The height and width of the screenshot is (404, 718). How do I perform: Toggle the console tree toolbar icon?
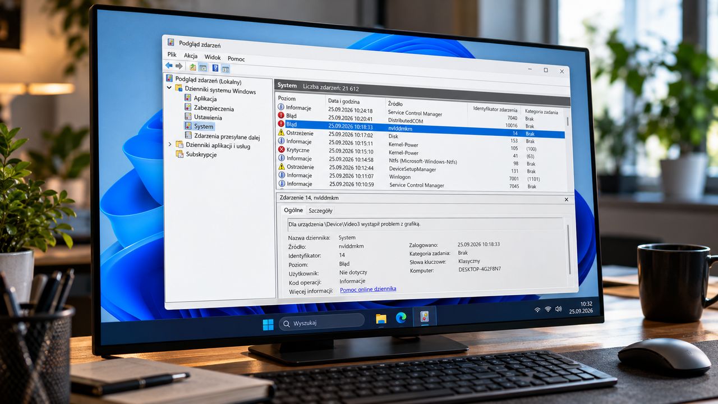[203, 67]
